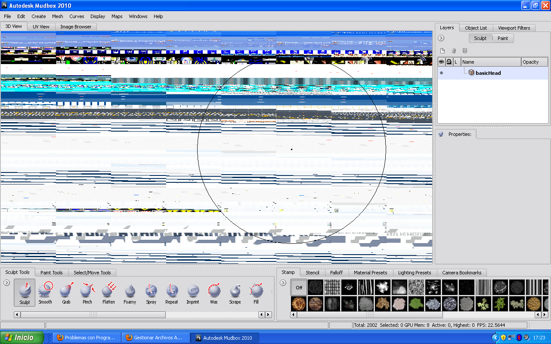Open the Stencil tab
Image resolution: width=551 pixels, height=344 pixels.
point(313,273)
